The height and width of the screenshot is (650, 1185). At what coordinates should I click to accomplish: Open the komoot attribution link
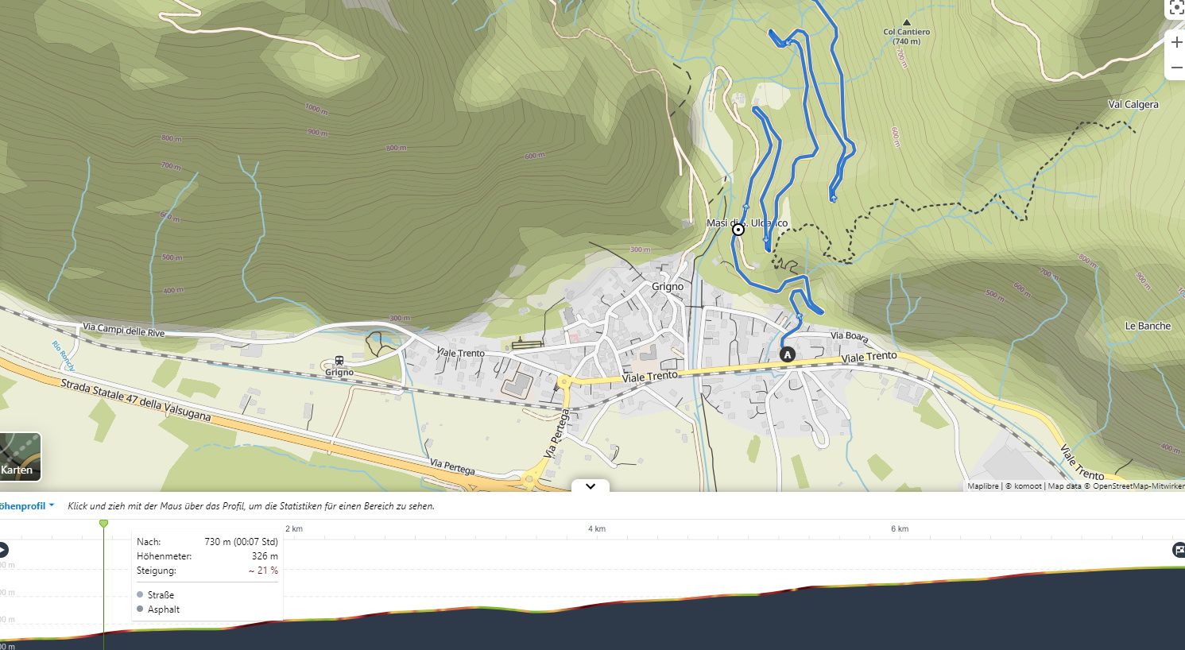coord(1027,486)
